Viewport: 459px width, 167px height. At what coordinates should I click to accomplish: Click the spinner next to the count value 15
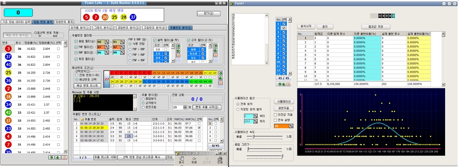[x=185, y=107]
